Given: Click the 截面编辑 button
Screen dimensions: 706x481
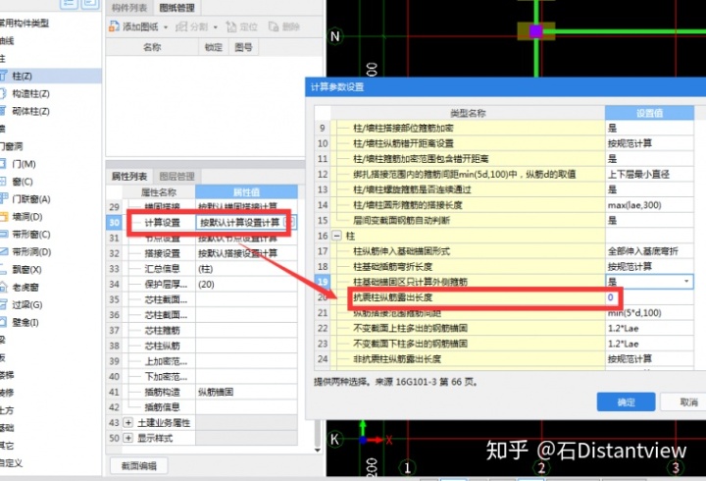Looking at the screenshot, I should [x=138, y=465].
